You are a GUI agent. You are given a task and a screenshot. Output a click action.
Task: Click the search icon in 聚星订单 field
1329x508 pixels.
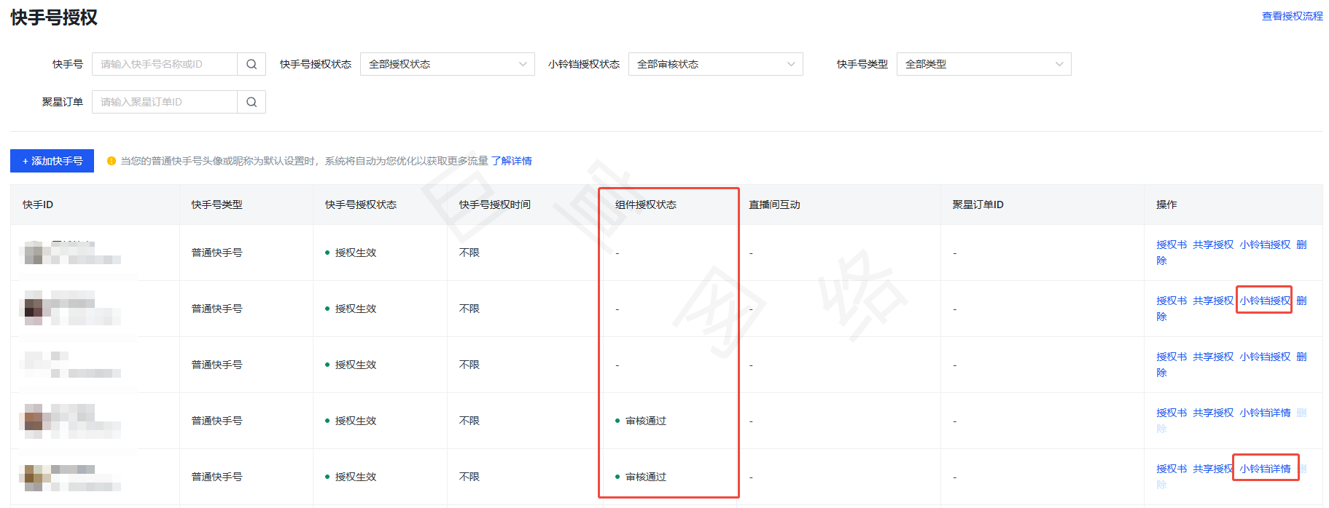[252, 102]
